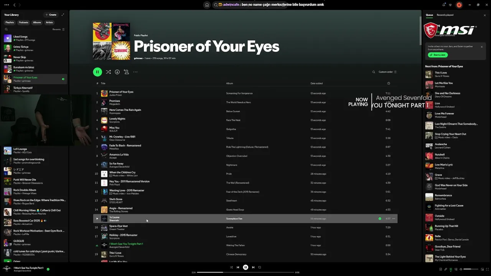Skip to next track in player bar
This screenshot has height=276, width=491.
(x=253, y=267)
